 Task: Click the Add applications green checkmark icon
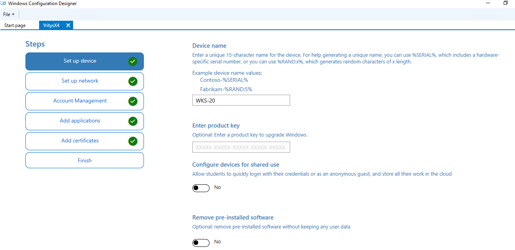pyautogui.click(x=133, y=121)
